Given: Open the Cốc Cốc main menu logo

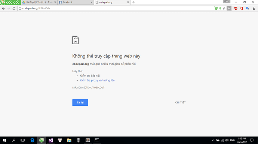Looking at the screenshot, I should [10, 2].
